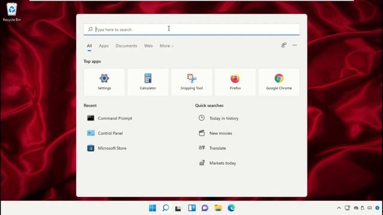
Task: Select the All search tab
Action: click(x=89, y=46)
